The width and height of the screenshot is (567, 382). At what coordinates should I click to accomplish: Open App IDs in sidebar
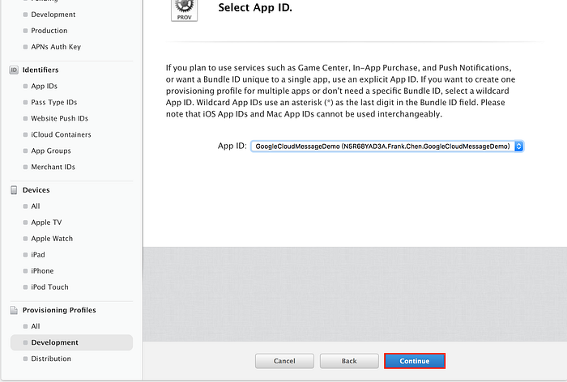point(44,86)
